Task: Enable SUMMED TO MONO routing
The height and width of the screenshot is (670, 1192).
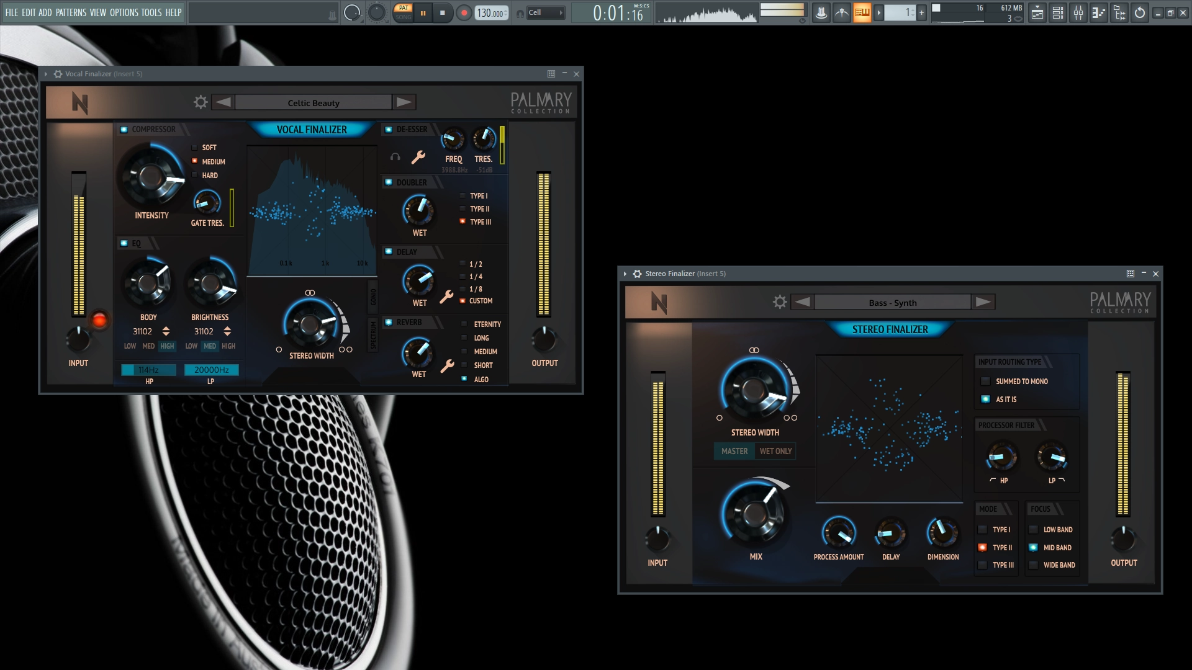Action: tap(985, 381)
